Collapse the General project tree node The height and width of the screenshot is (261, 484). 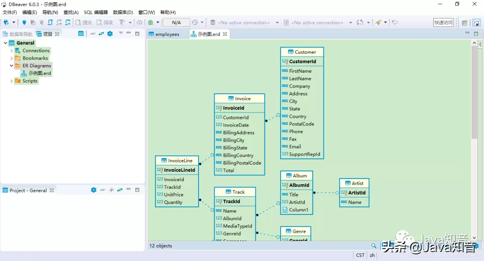point(5,43)
